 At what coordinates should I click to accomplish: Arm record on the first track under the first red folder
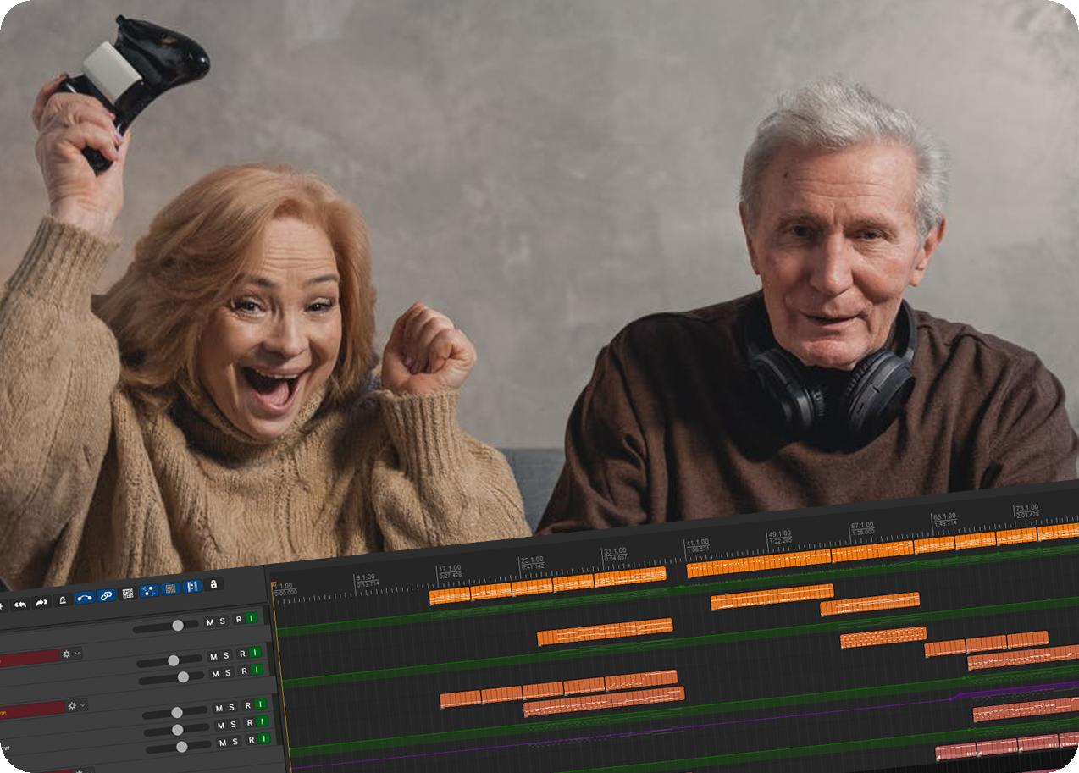tap(242, 654)
